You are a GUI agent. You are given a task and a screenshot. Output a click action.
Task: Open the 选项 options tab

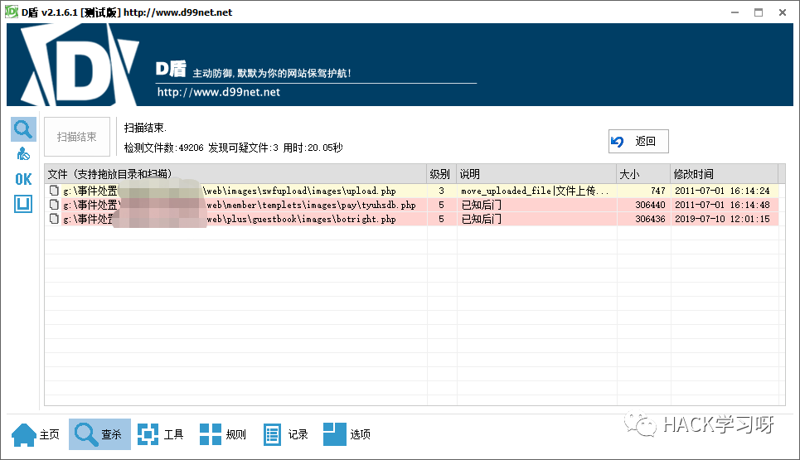347,434
